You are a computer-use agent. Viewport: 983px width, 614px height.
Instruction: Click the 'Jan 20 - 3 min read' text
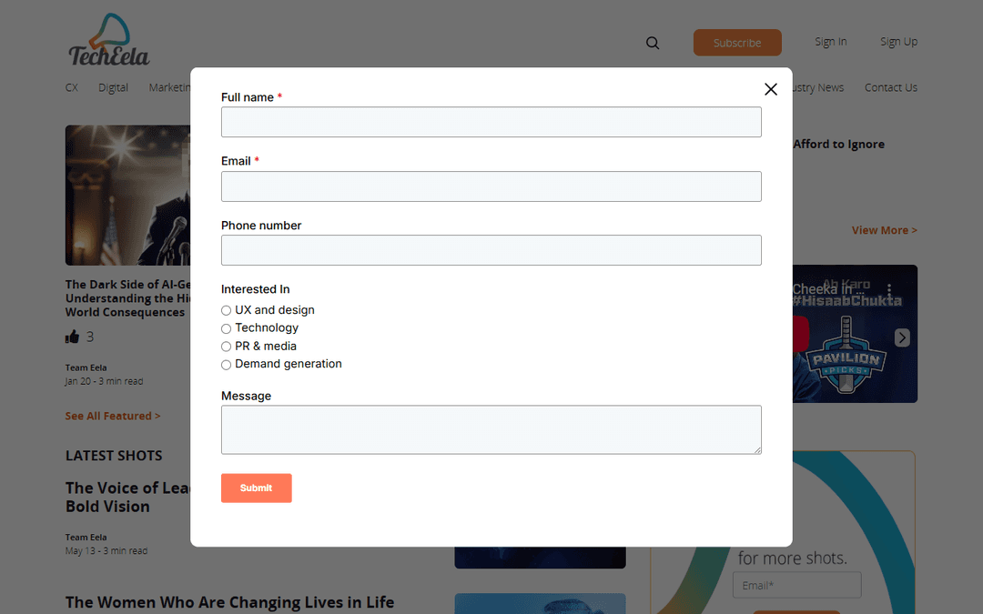104,381
